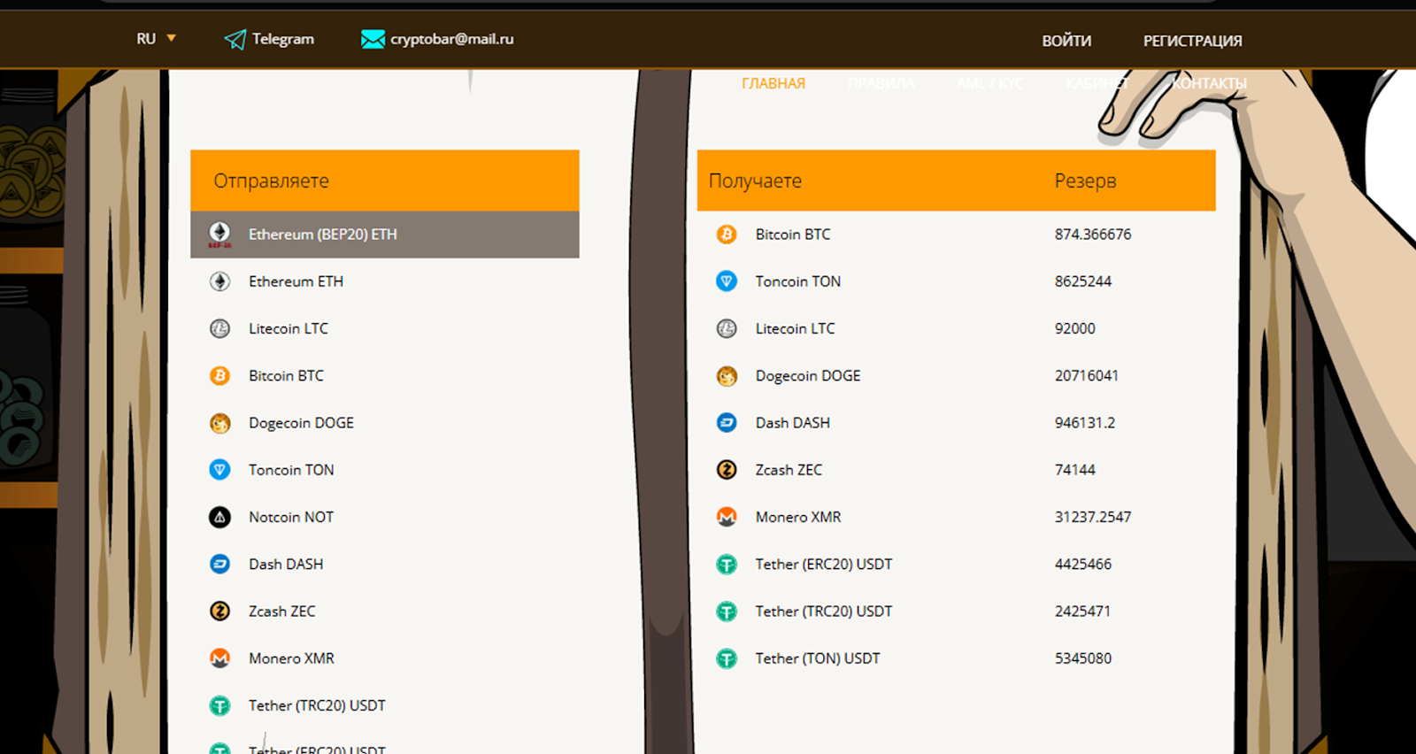Click Tether (TRC20) icon in Получаете list
This screenshot has height=754, width=1416.
727,612
